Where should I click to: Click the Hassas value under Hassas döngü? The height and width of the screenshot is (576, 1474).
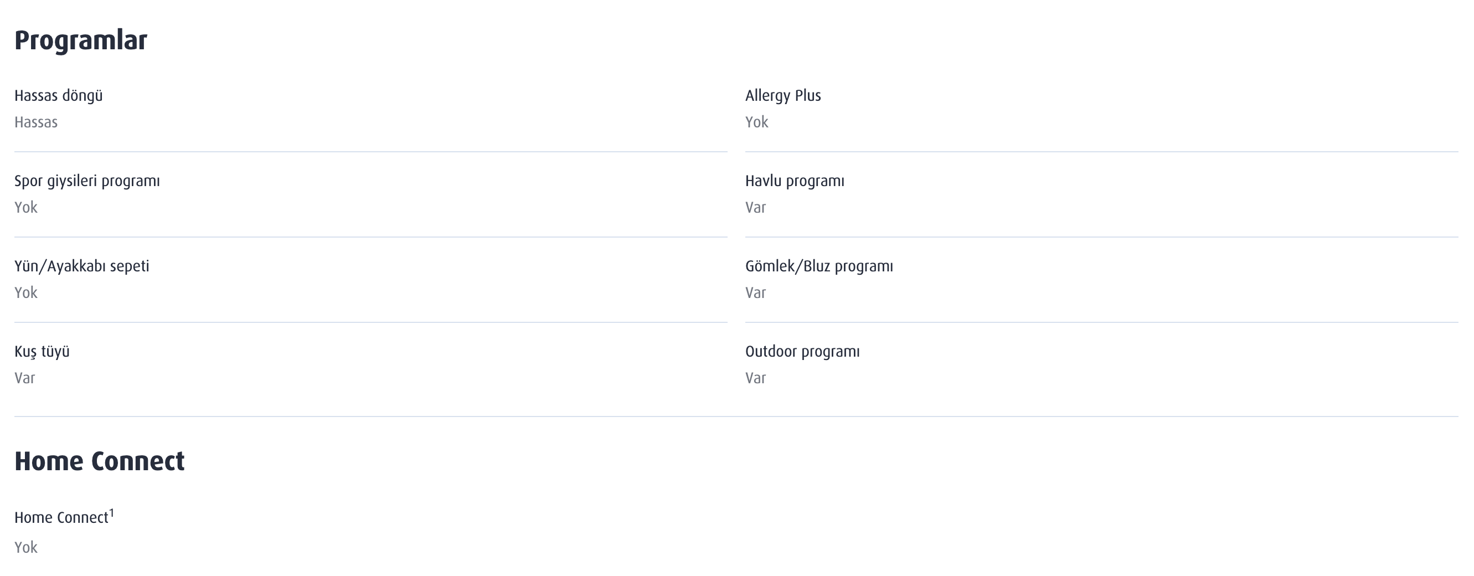click(x=36, y=122)
